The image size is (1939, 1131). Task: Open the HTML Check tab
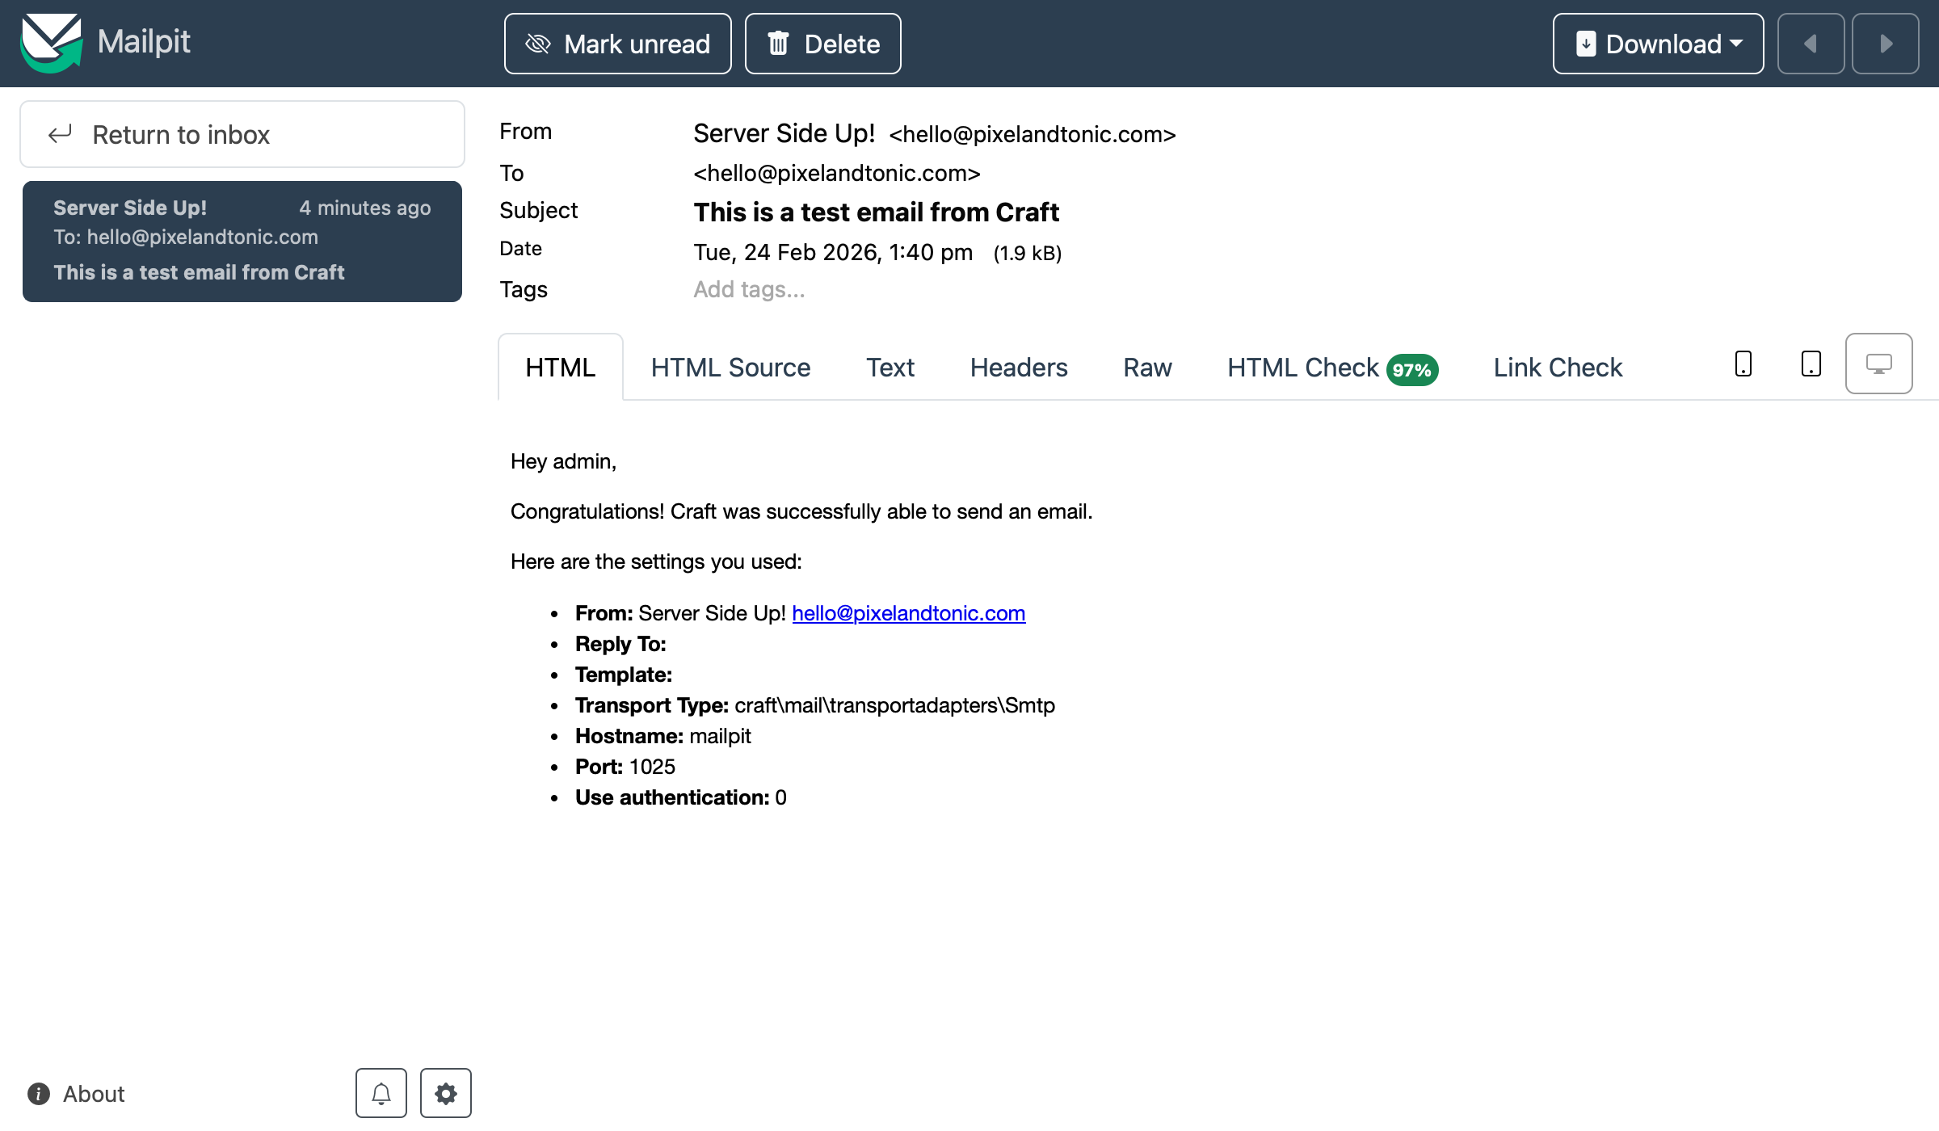click(1332, 368)
